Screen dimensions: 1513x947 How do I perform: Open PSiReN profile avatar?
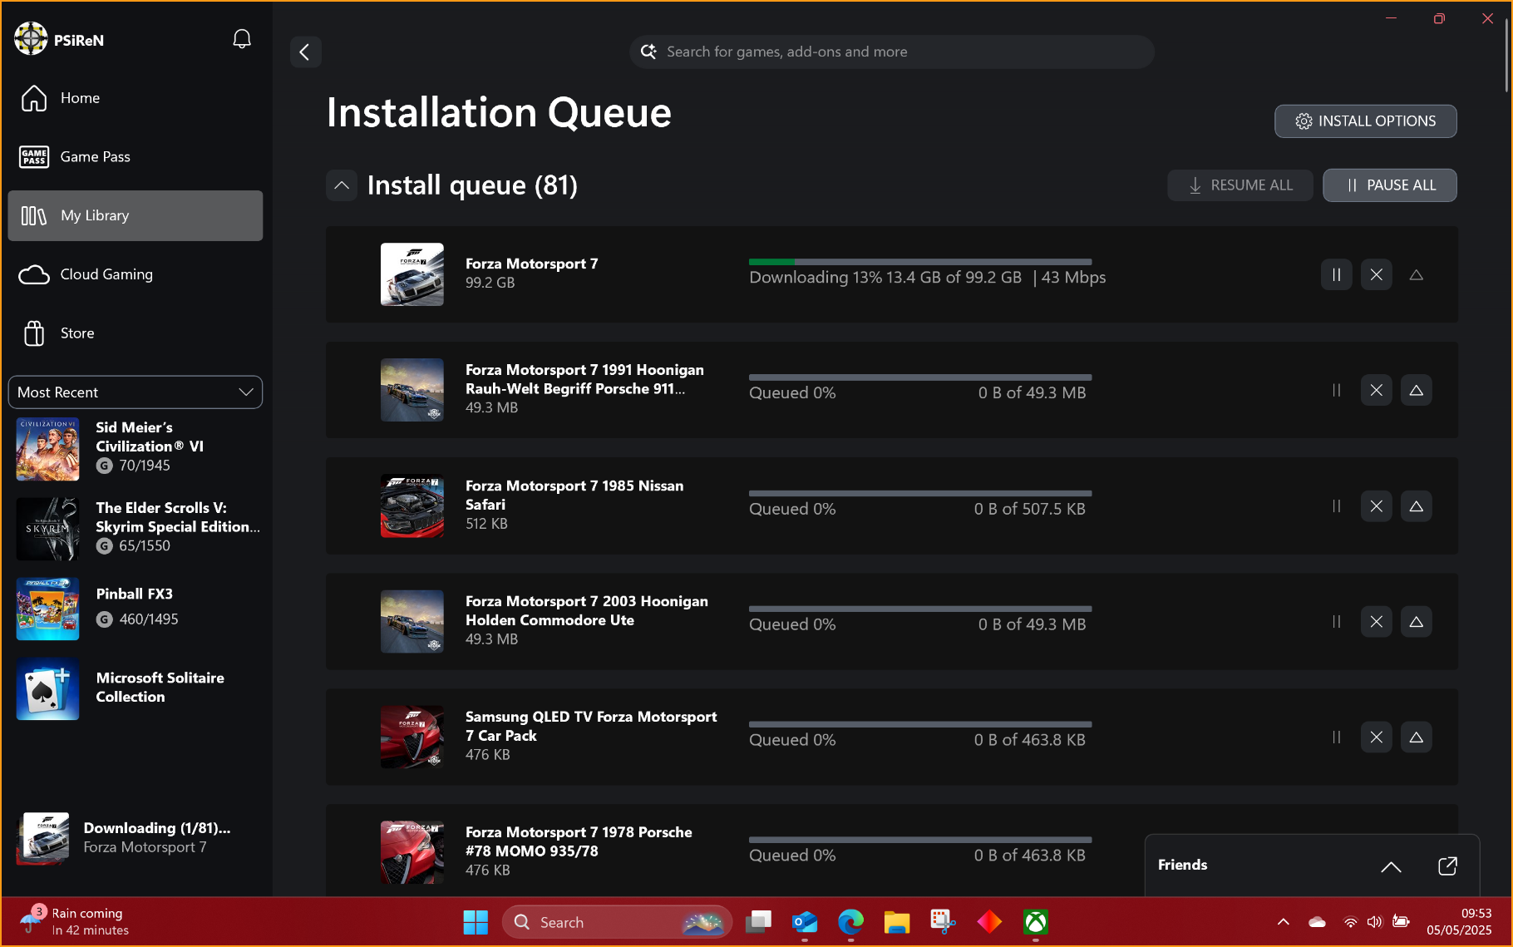[x=31, y=39]
